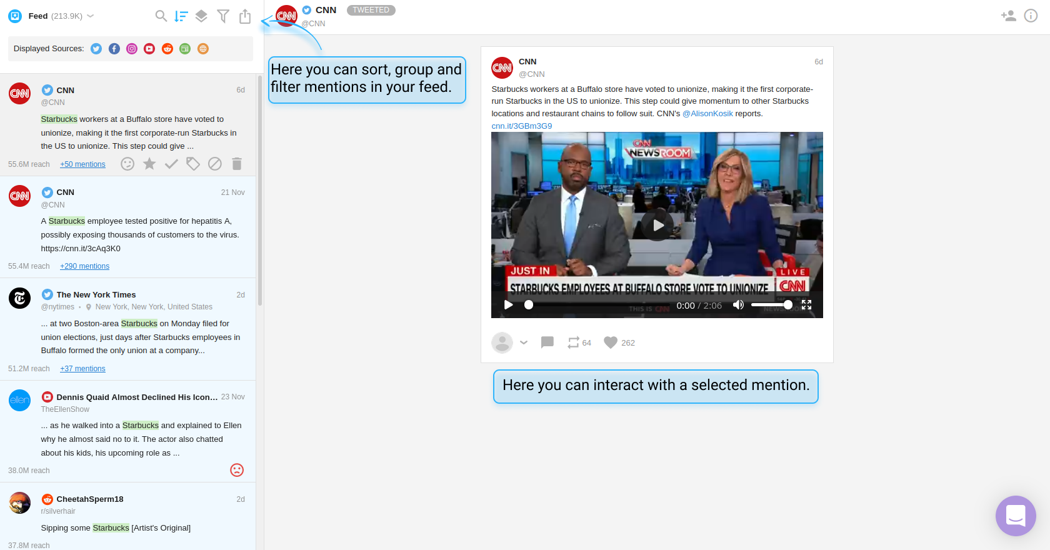Star the CNN Buffalo union mention

coord(149,164)
